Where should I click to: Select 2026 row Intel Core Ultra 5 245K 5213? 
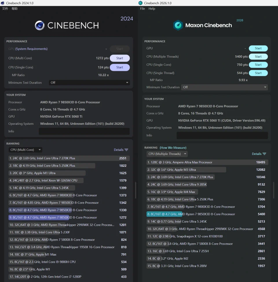[207, 221]
